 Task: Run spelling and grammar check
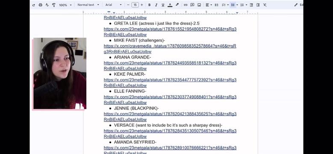tap(47, 5)
